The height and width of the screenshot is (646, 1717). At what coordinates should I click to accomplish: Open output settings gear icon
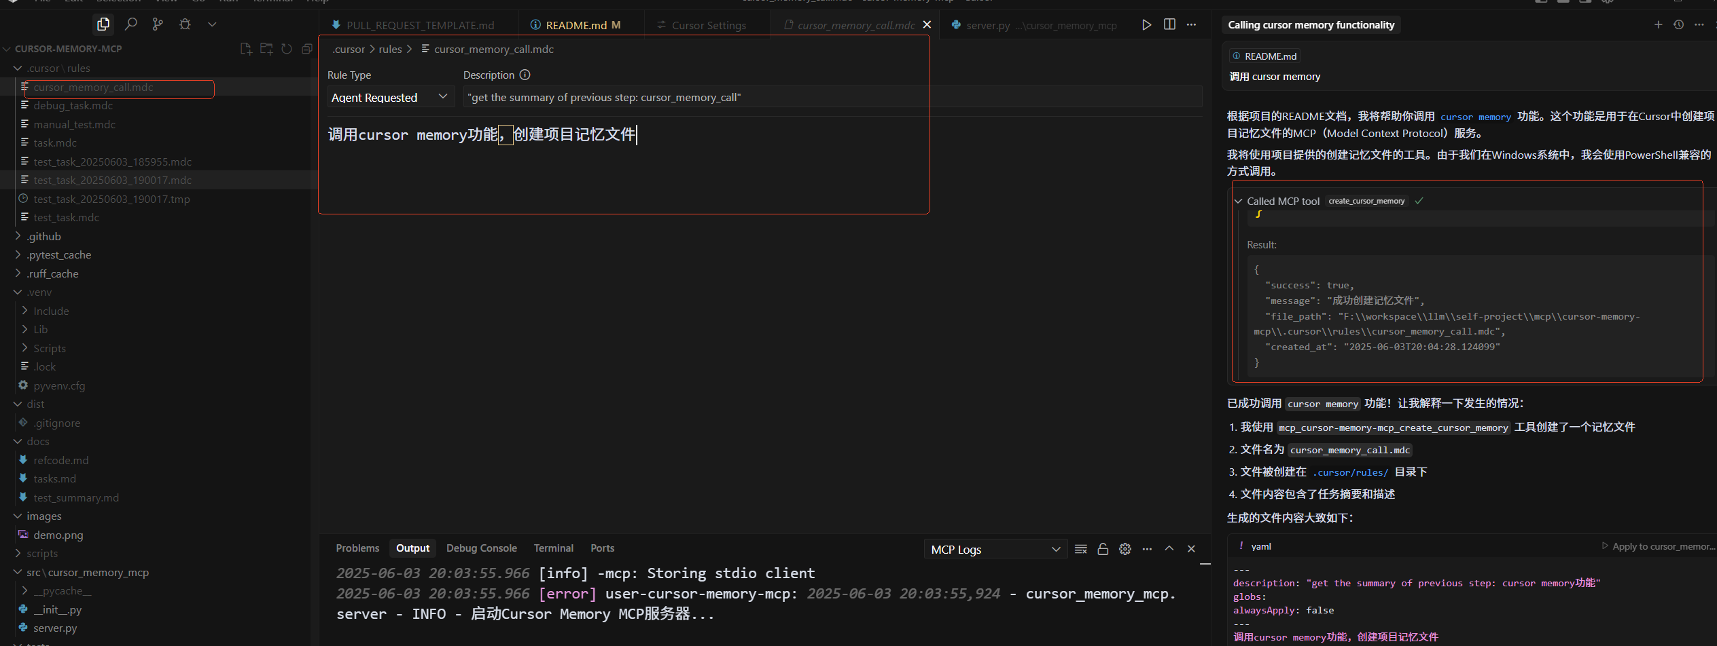coord(1125,549)
